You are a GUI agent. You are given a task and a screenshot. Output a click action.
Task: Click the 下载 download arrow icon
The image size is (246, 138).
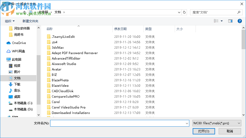point(10,84)
